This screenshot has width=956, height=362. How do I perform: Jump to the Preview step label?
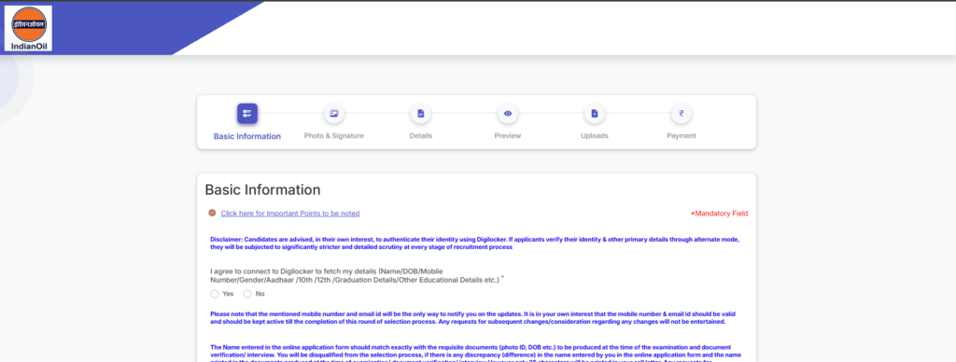click(x=508, y=136)
